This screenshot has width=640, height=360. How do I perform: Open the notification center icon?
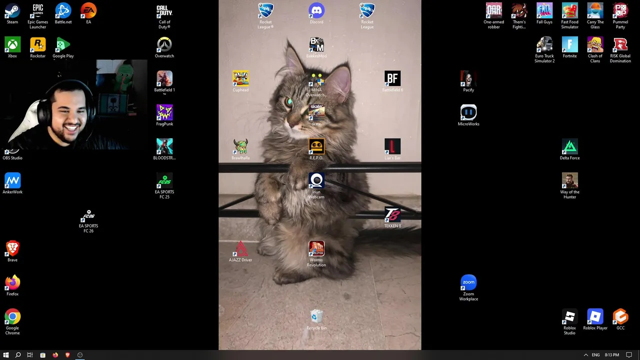point(629,355)
